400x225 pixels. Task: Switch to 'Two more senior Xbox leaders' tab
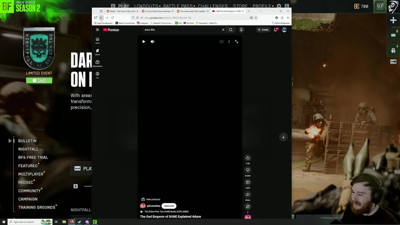point(192,11)
